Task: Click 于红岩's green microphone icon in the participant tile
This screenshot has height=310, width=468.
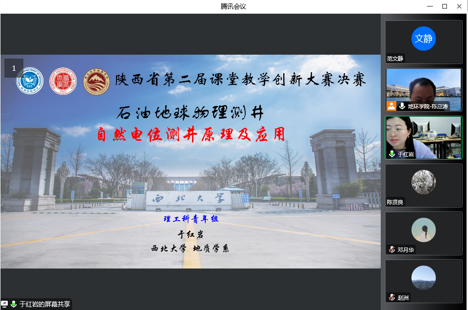Action: (391, 154)
